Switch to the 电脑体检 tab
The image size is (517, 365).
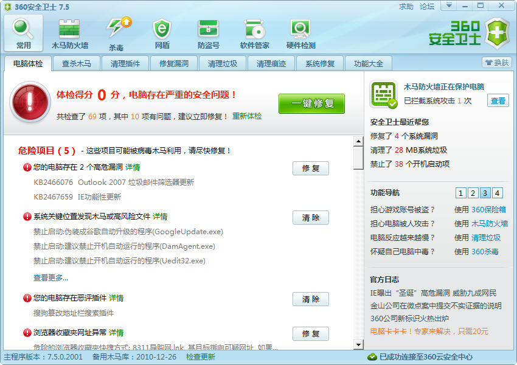tap(28, 63)
